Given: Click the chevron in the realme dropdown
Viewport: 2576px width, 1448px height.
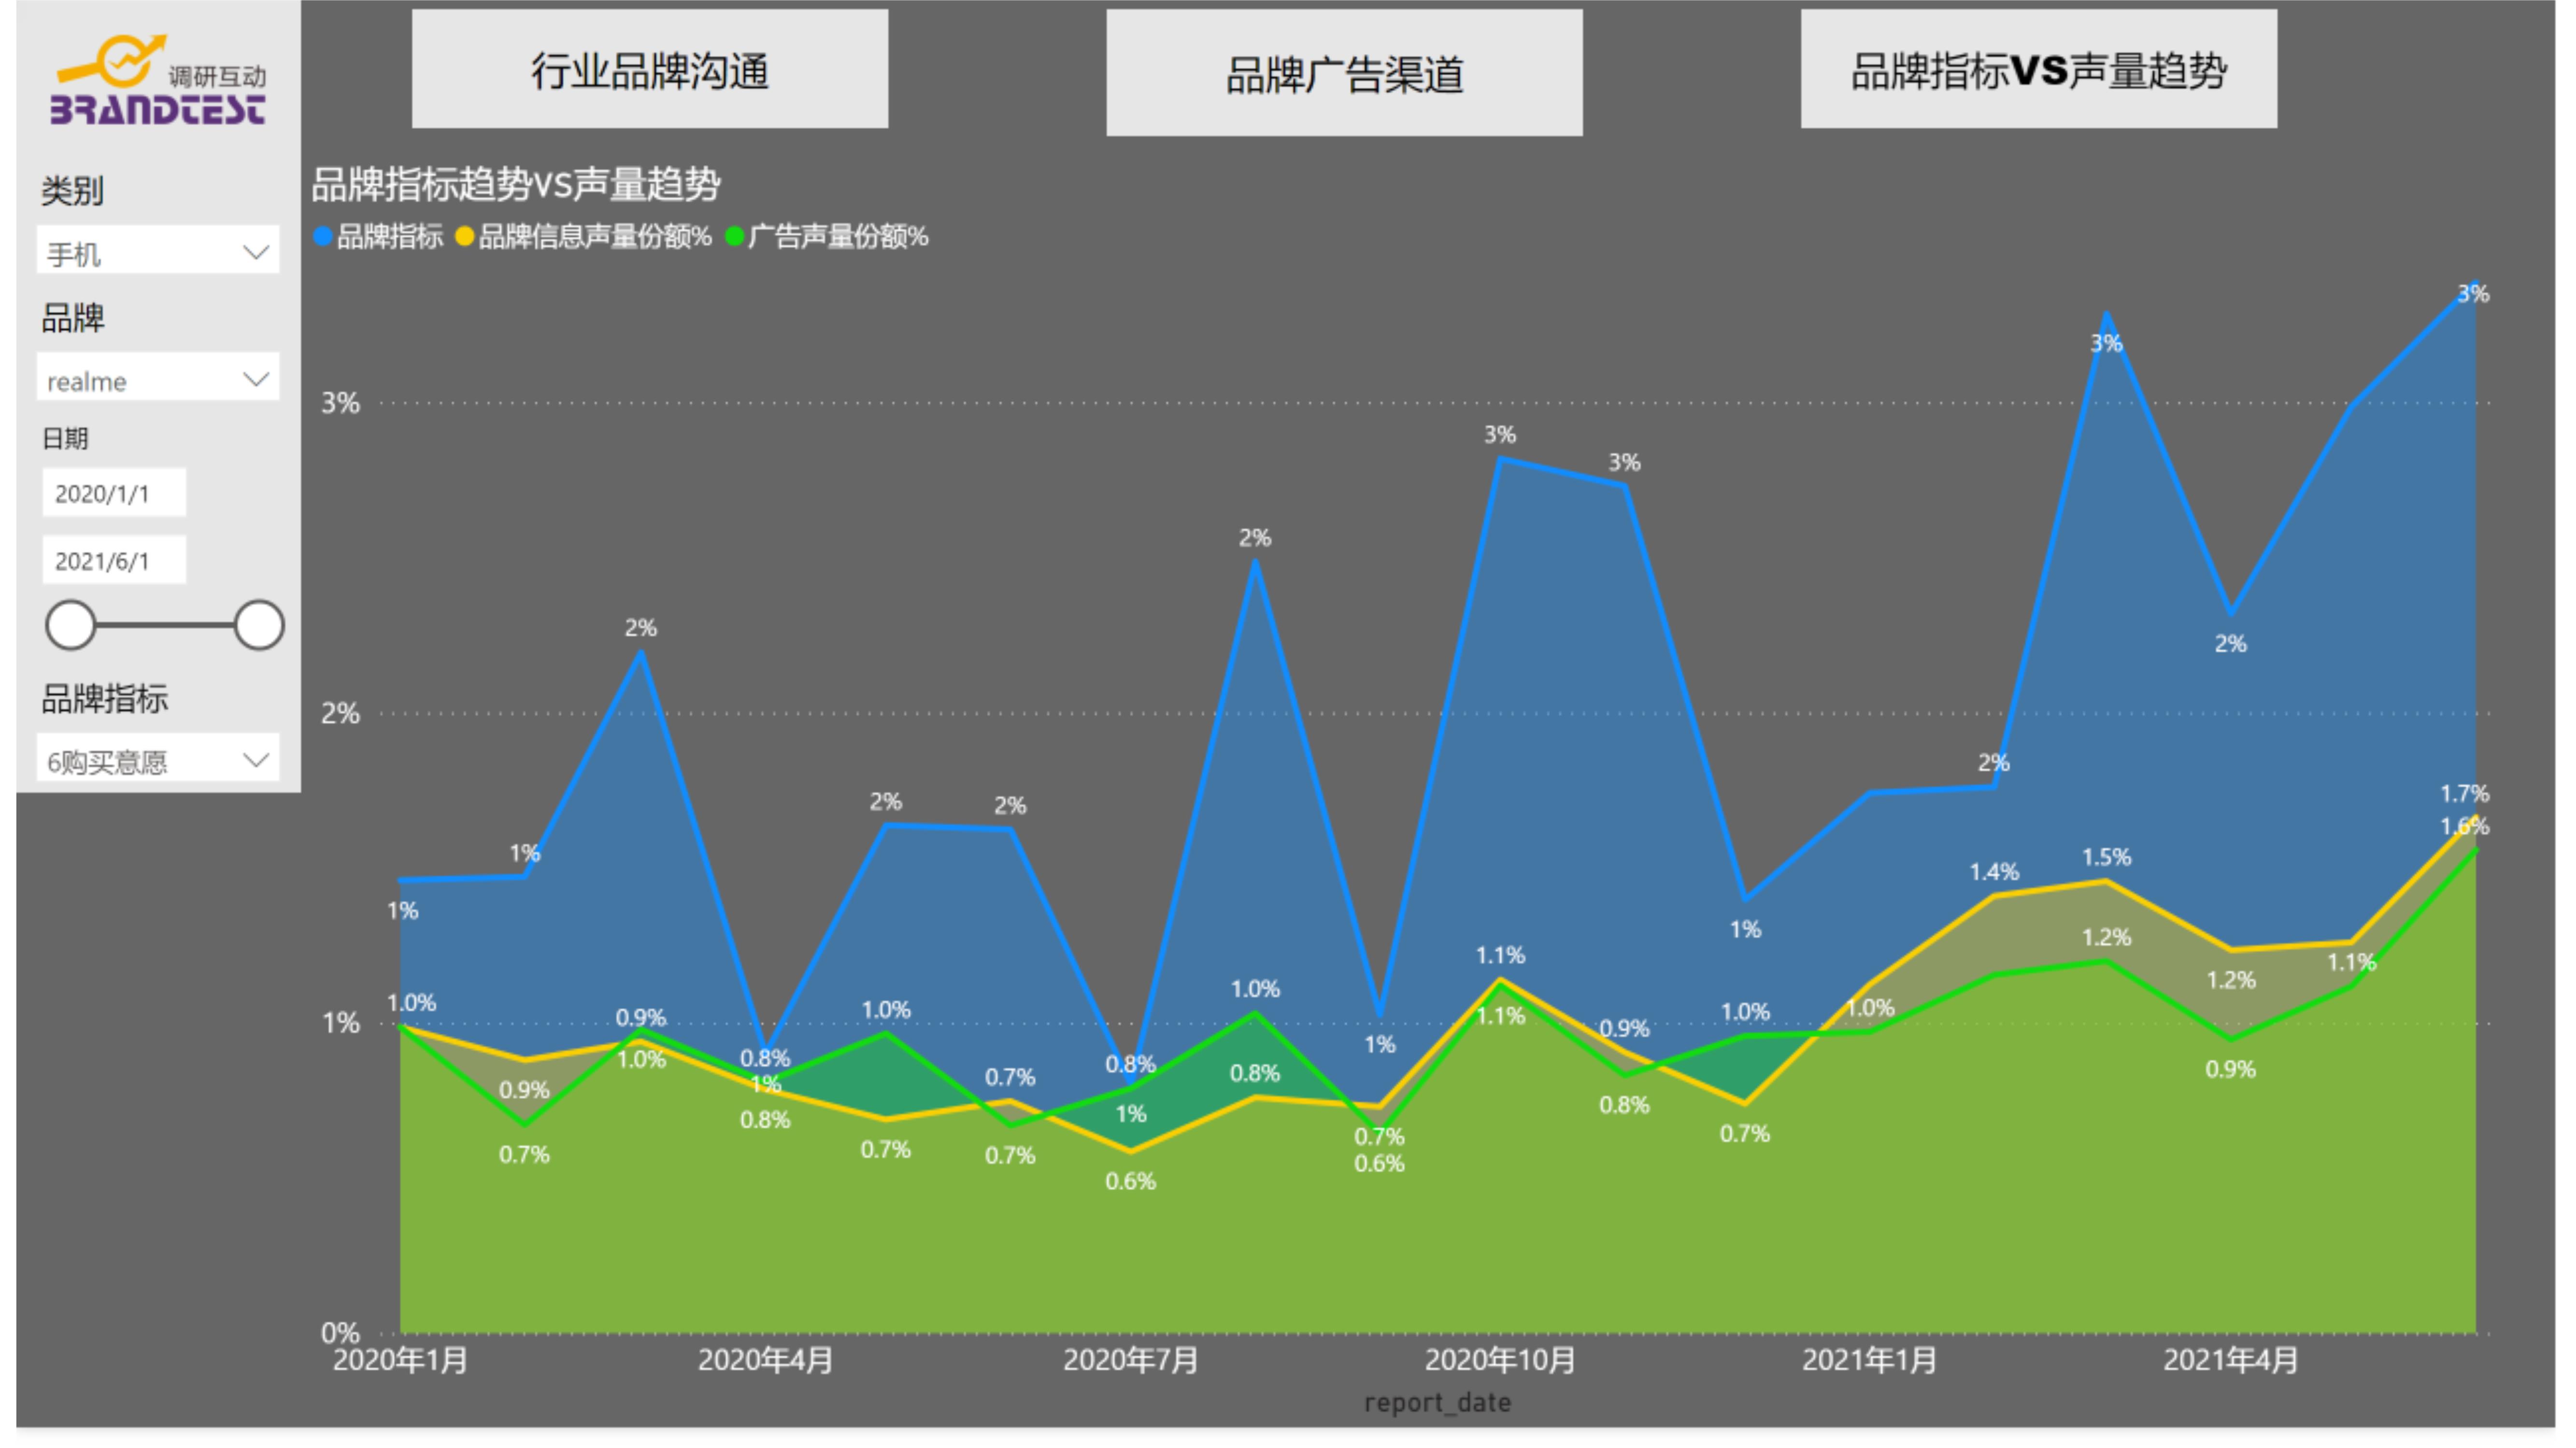Looking at the screenshot, I should (x=256, y=379).
